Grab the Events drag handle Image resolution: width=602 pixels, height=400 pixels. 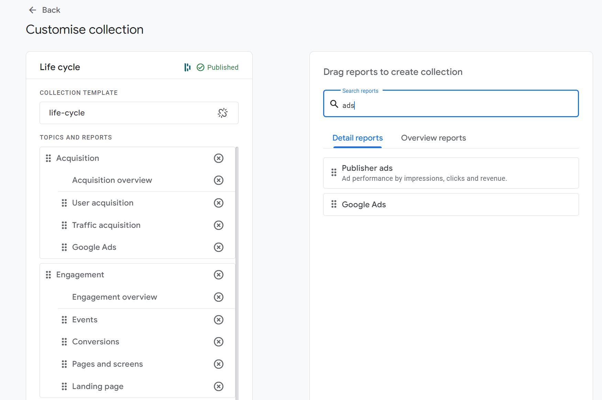pyautogui.click(x=64, y=320)
